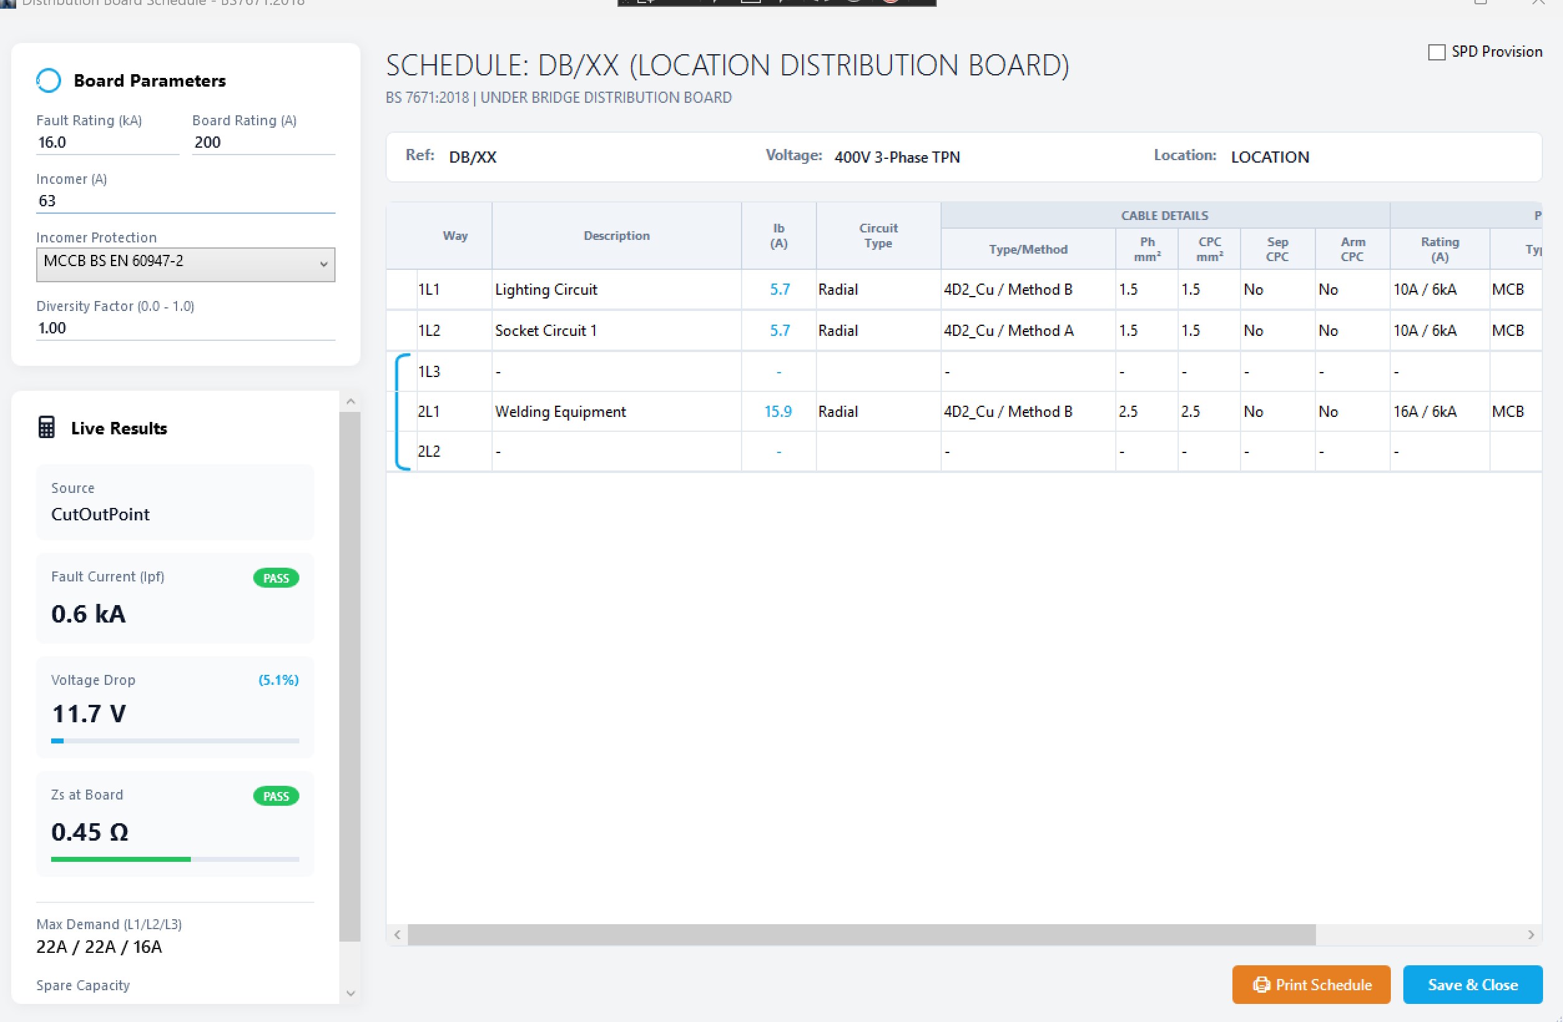The image size is (1563, 1022).
Task: Click the Print Schedule button
Action: (1312, 985)
